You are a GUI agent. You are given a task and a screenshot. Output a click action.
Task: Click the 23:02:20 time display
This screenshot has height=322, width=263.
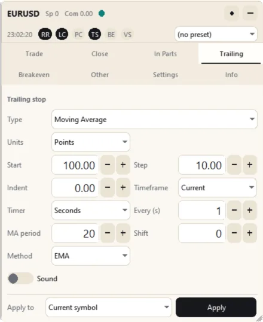point(20,35)
